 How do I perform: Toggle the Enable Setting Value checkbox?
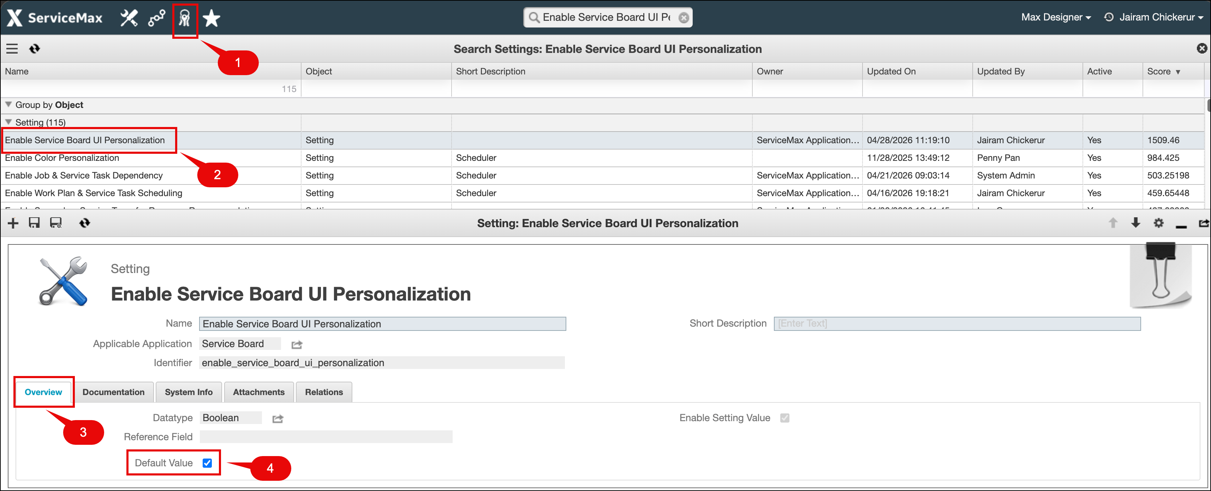(785, 418)
